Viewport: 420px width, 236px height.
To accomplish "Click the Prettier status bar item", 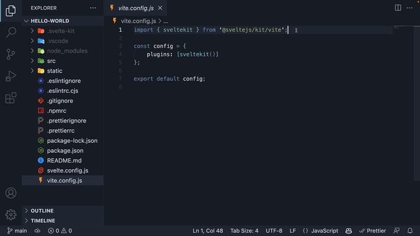I will pos(373,231).
